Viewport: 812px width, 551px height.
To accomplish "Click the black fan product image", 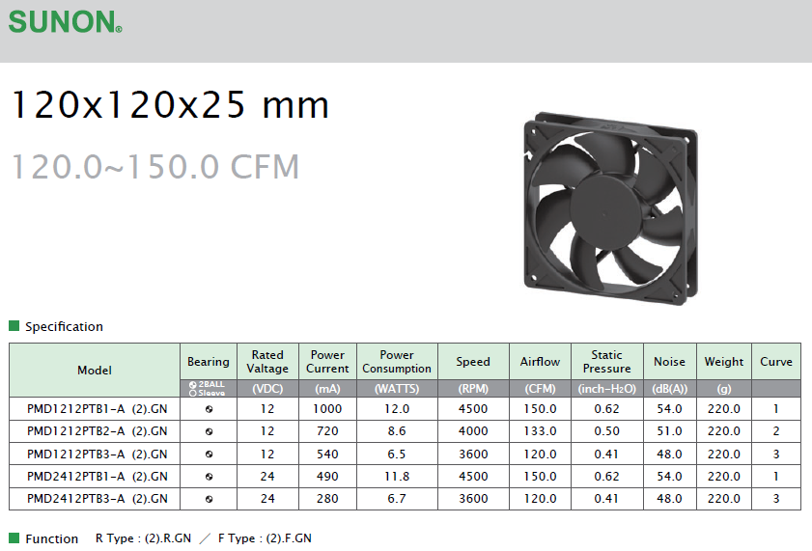I will point(610,208).
